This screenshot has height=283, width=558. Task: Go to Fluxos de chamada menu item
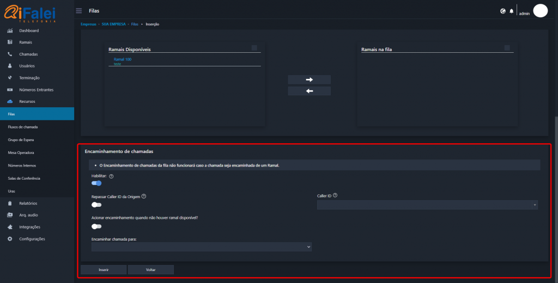[23, 127]
